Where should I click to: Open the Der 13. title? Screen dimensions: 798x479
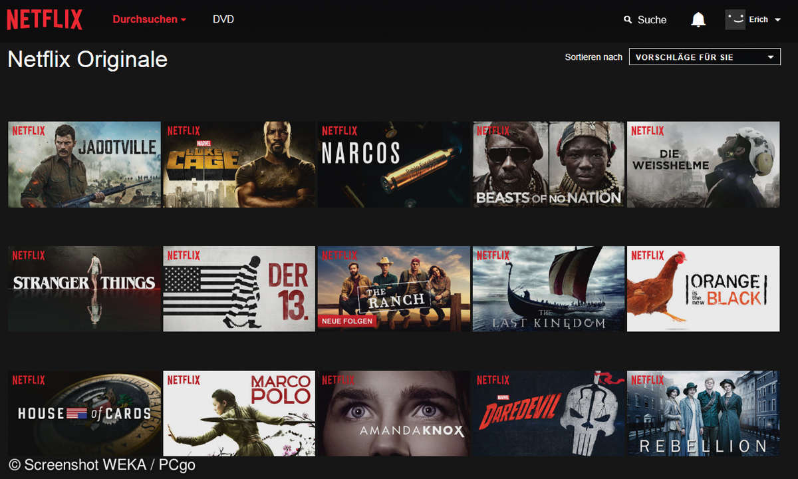pos(239,289)
